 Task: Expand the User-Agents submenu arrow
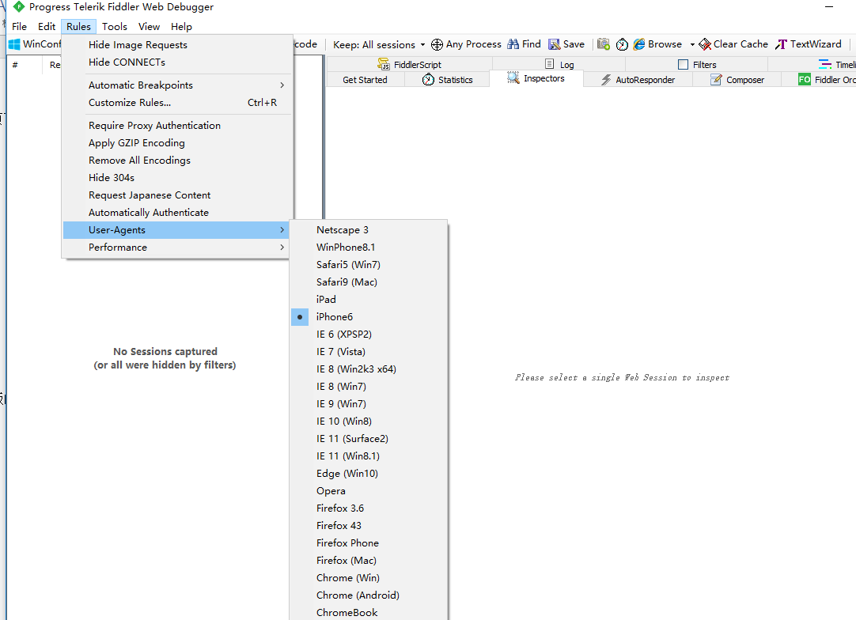coord(282,230)
